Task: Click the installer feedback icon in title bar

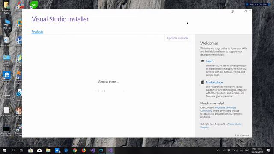Action: click(x=232, y=12)
